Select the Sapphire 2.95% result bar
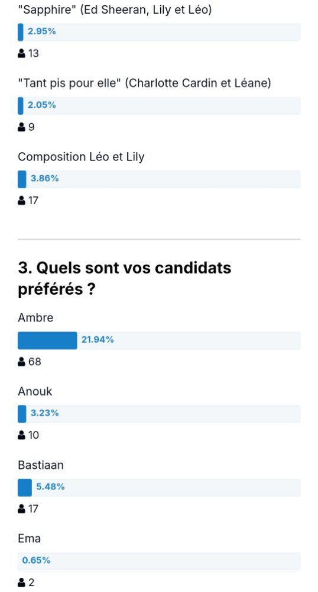Viewport: 318px width, 592px height. [159, 32]
